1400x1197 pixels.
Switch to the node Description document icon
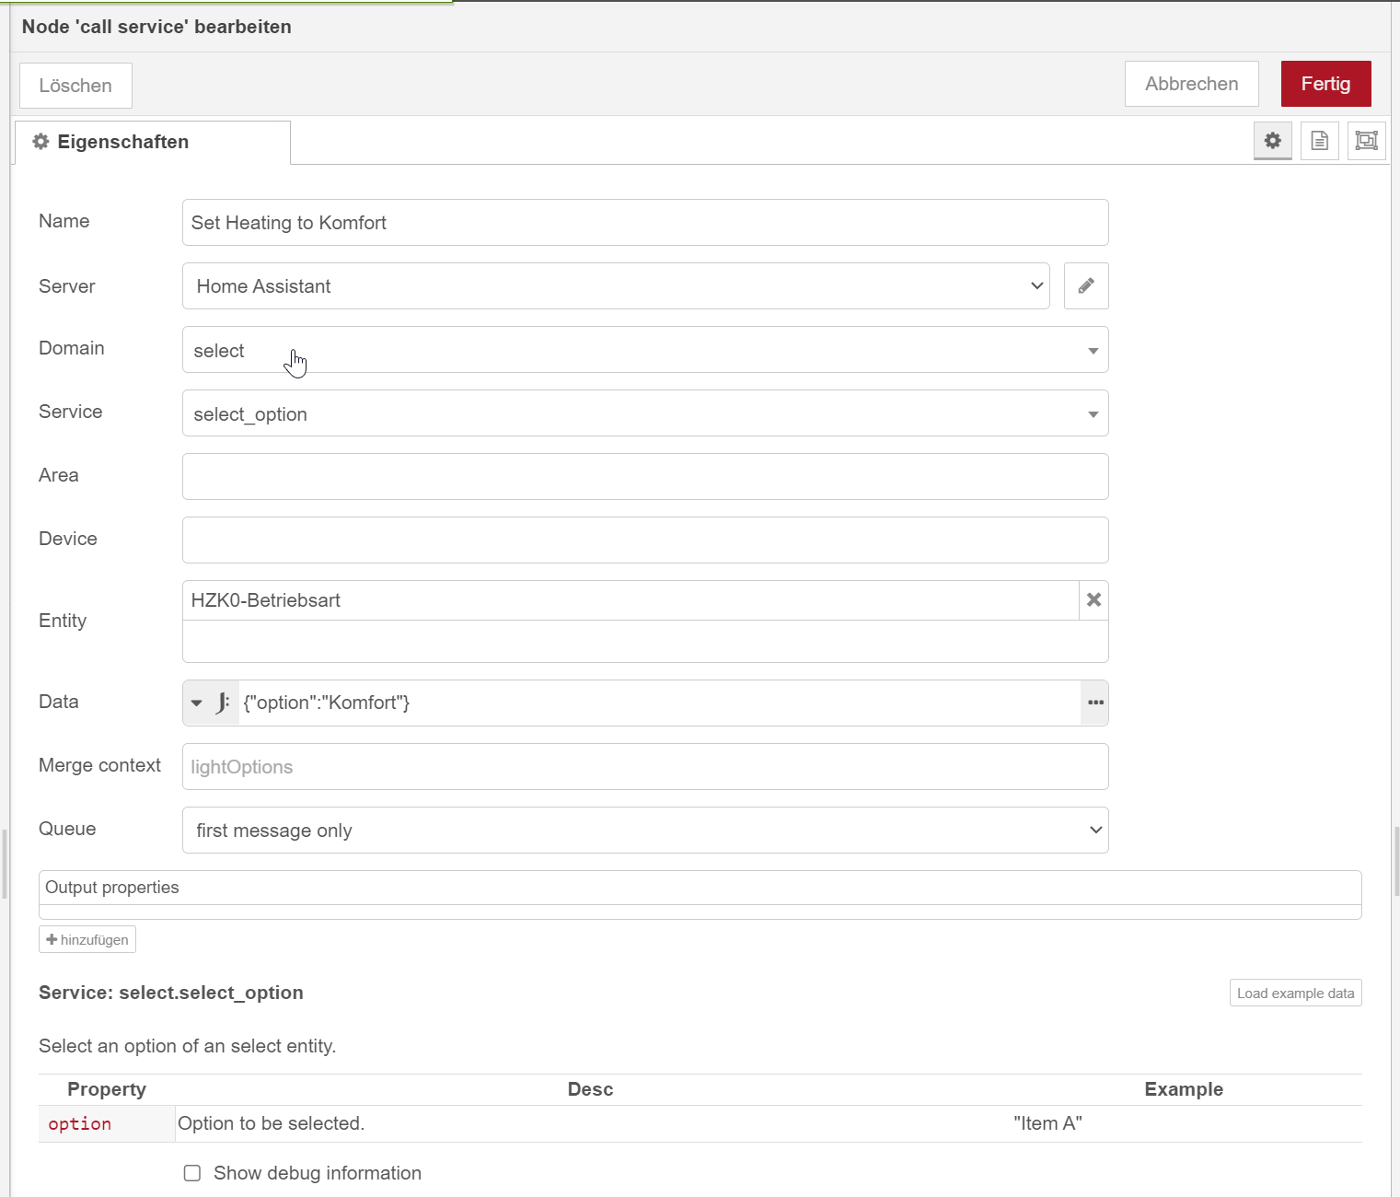(x=1319, y=141)
